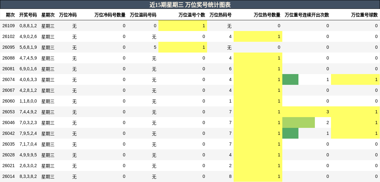
Task: Click 万位温码号码 value 5 in row 26095
Action: (x=155, y=47)
